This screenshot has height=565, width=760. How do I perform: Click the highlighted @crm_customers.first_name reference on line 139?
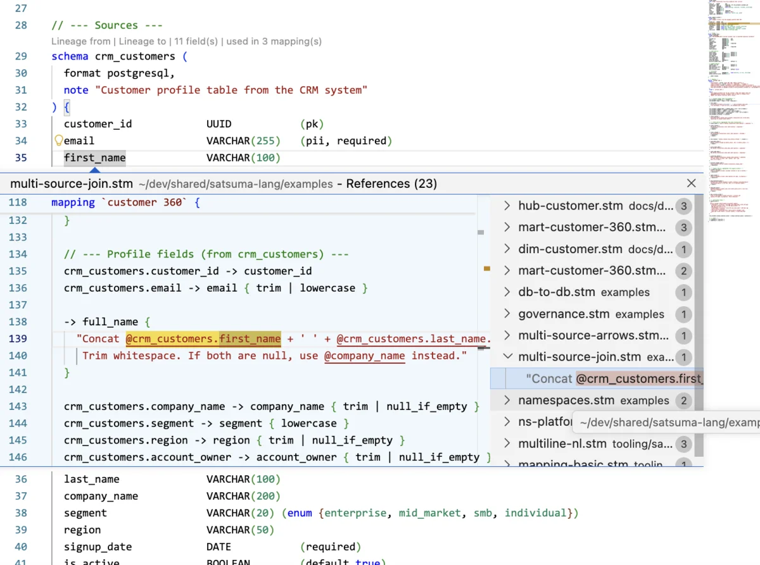tap(203, 339)
